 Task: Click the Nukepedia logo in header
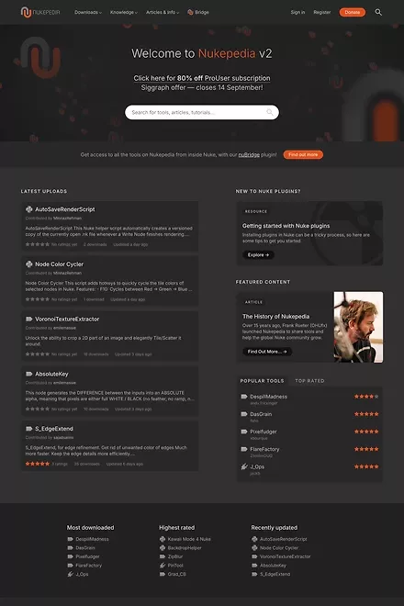40,12
